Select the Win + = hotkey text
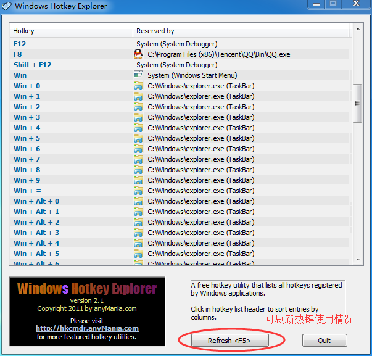The image size is (372, 356). (27, 191)
